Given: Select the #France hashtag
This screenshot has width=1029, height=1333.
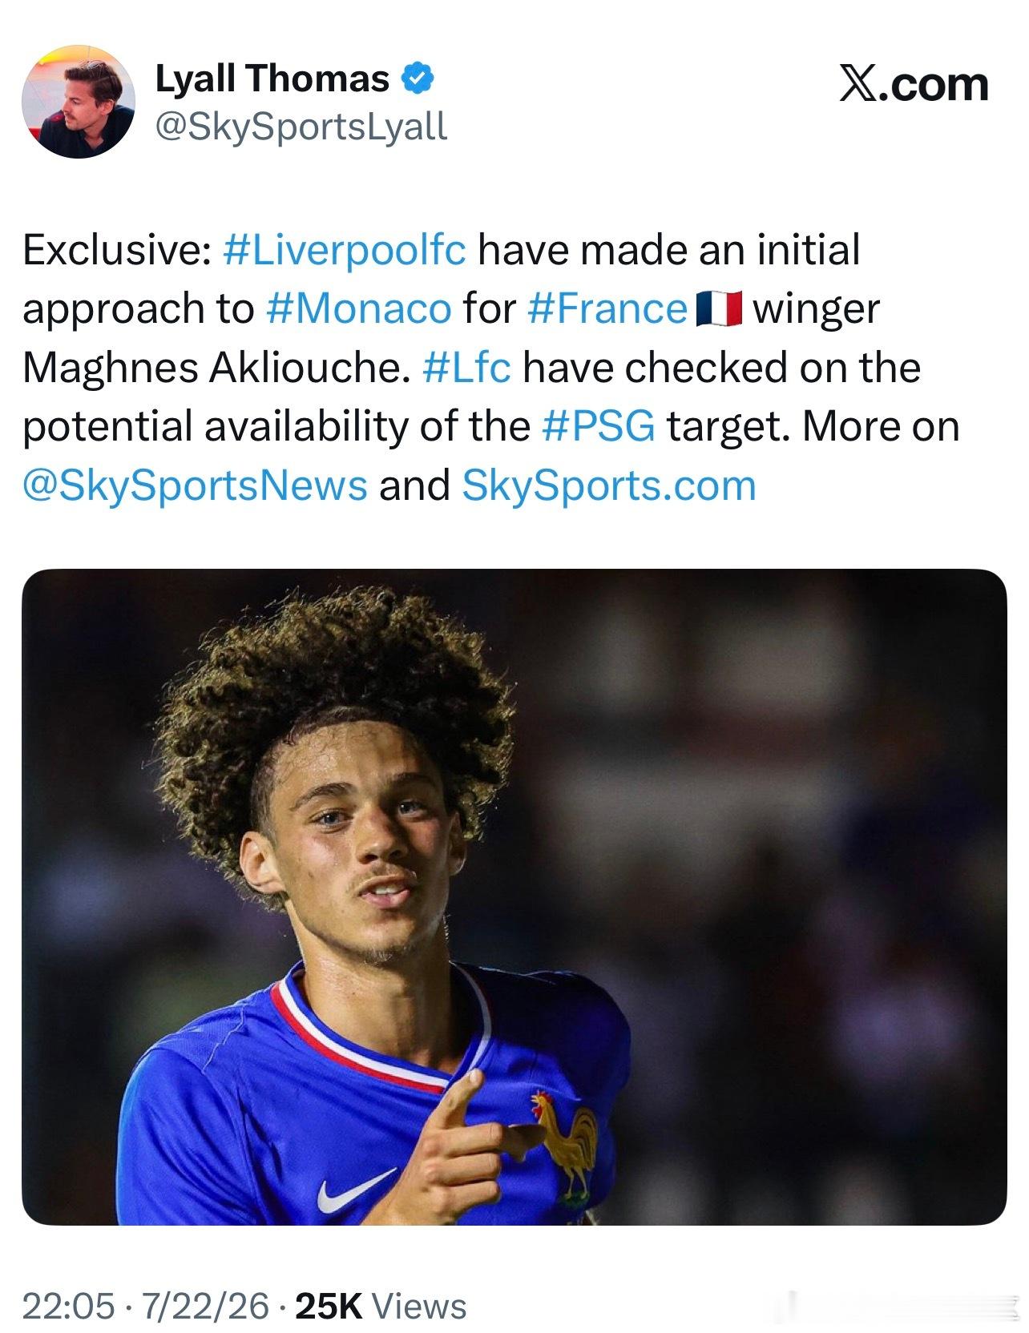Looking at the screenshot, I should 608,308.
